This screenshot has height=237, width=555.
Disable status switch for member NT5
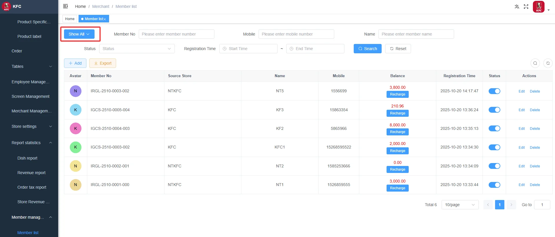pos(494,91)
